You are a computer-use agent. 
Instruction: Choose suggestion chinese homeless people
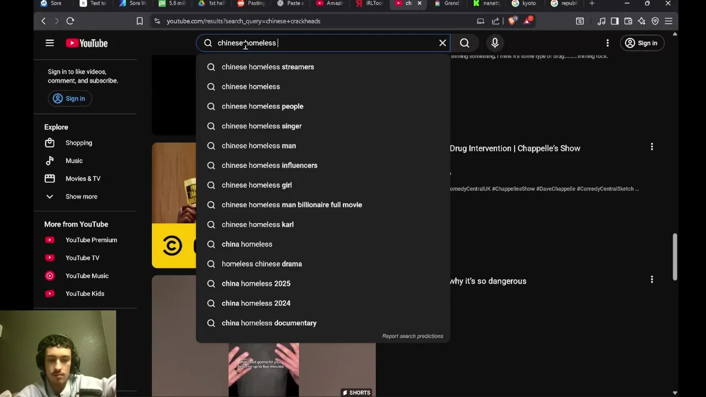pyautogui.click(x=323, y=106)
